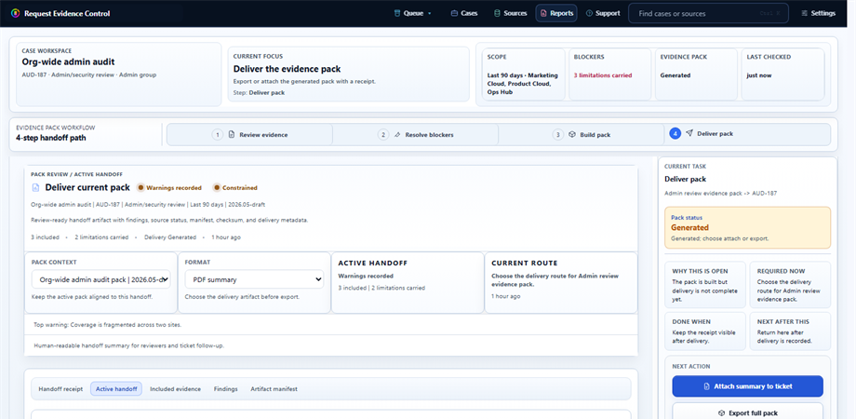
Task: Click the Support help icon
Action: click(x=589, y=13)
